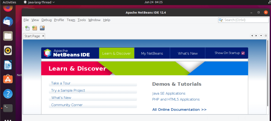This screenshot has height=121, width=271.
Task: Click the search magnifier icon
Action: [x=221, y=20]
